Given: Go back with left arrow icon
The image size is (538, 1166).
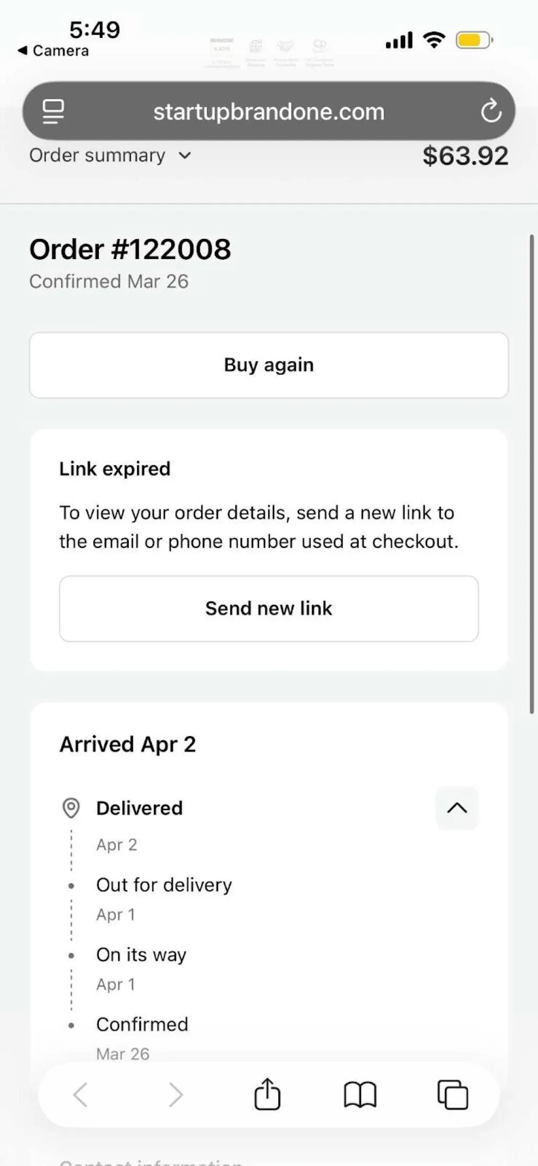Looking at the screenshot, I should [80, 1095].
